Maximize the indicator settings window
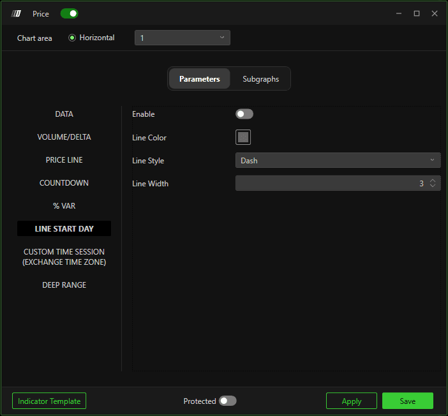Viewport: 448px width, 416px height. click(417, 13)
